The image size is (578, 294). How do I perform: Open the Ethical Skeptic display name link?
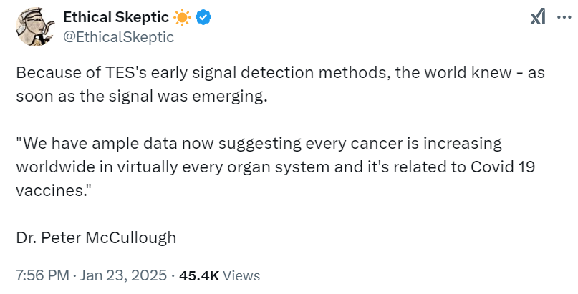click(x=115, y=18)
